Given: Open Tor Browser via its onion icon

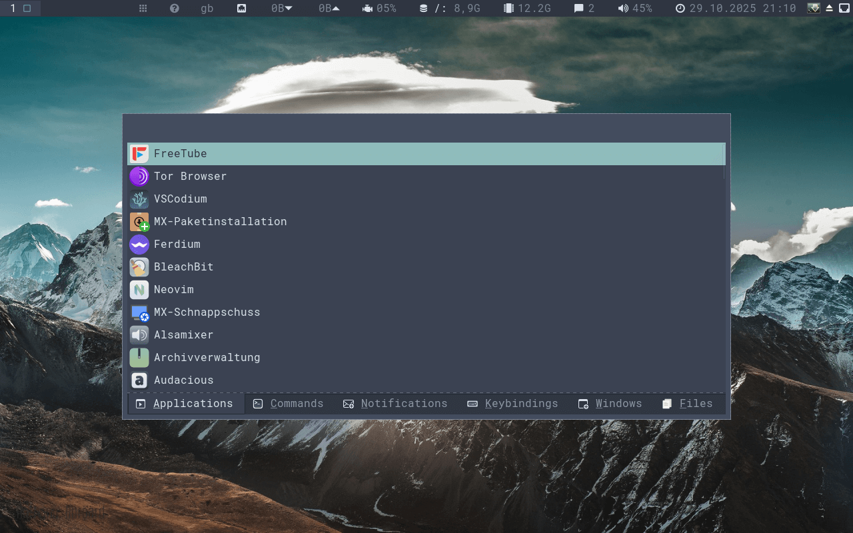Looking at the screenshot, I should [139, 176].
